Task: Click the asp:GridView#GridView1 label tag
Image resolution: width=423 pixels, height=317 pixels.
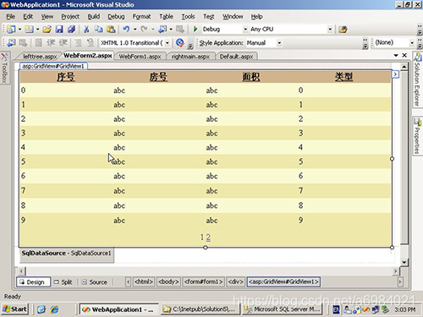Action: pyautogui.click(x=53, y=66)
